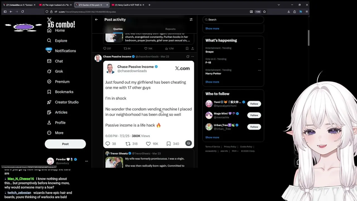Open the Post activity filter settings icon
Screen dimensions: 357x201
pos(191,20)
